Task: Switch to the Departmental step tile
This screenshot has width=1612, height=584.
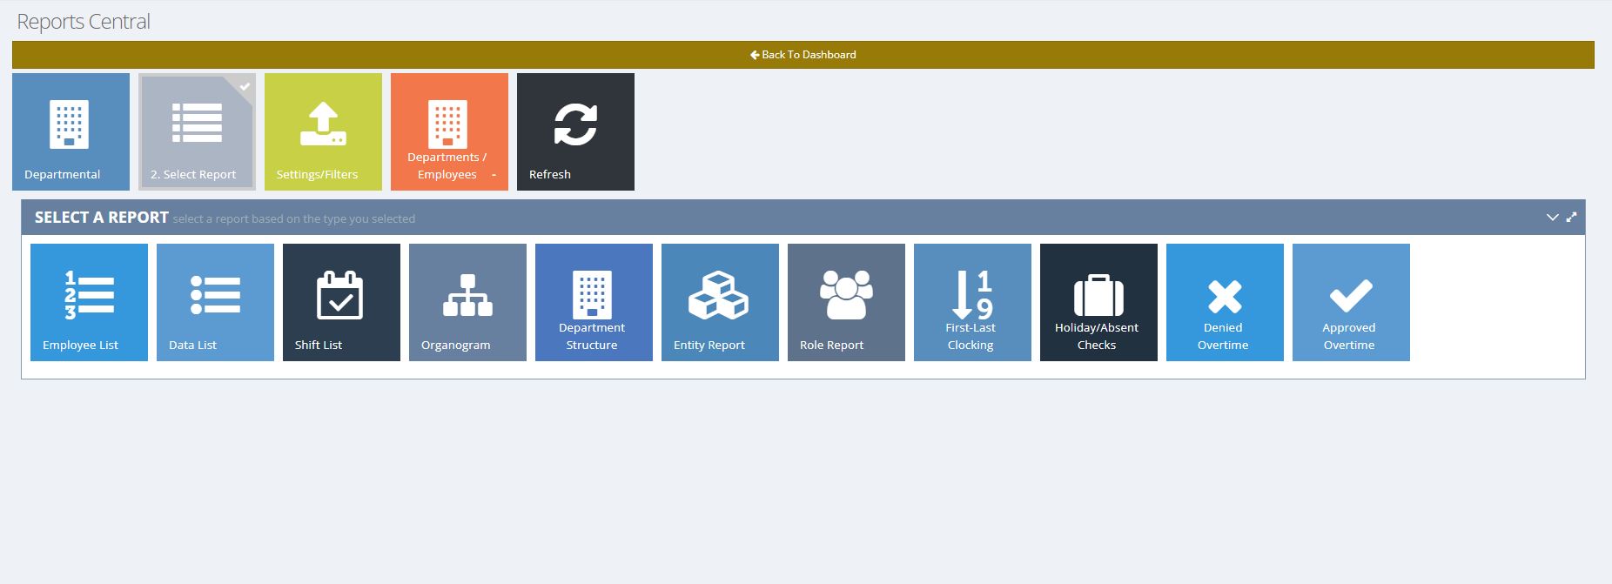Action: click(x=71, y=131)
